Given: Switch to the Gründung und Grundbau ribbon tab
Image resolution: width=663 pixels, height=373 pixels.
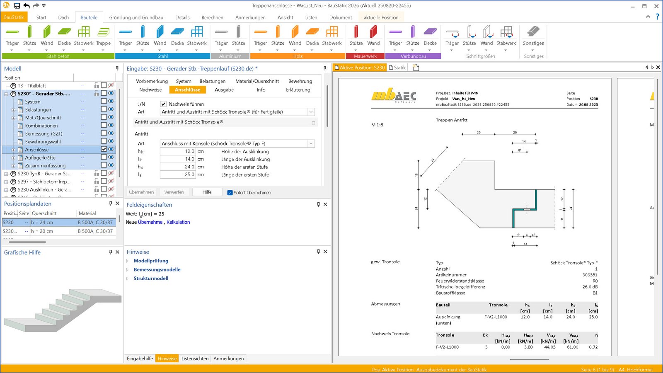Looking at the screenshot, I should point(136,17).
